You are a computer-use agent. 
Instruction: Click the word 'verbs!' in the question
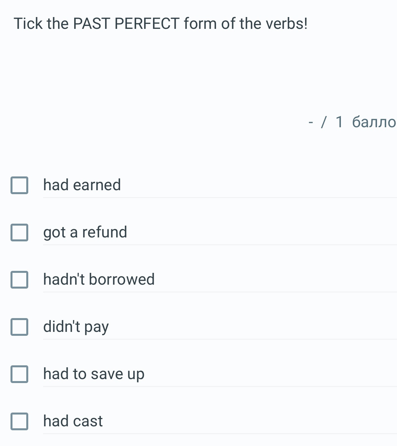coord(286,24)
